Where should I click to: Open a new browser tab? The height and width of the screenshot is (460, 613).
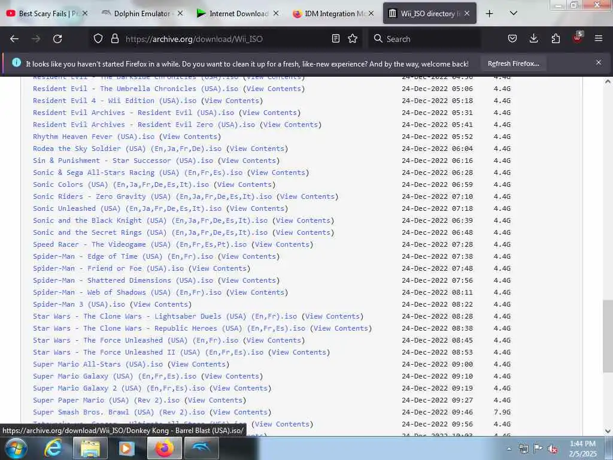tap(489, 14)
